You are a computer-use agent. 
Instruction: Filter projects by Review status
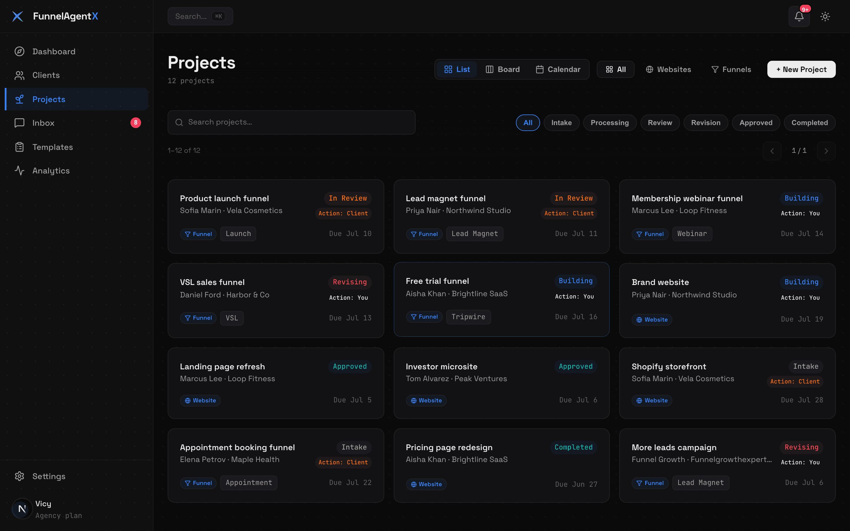tap(660, 122)
